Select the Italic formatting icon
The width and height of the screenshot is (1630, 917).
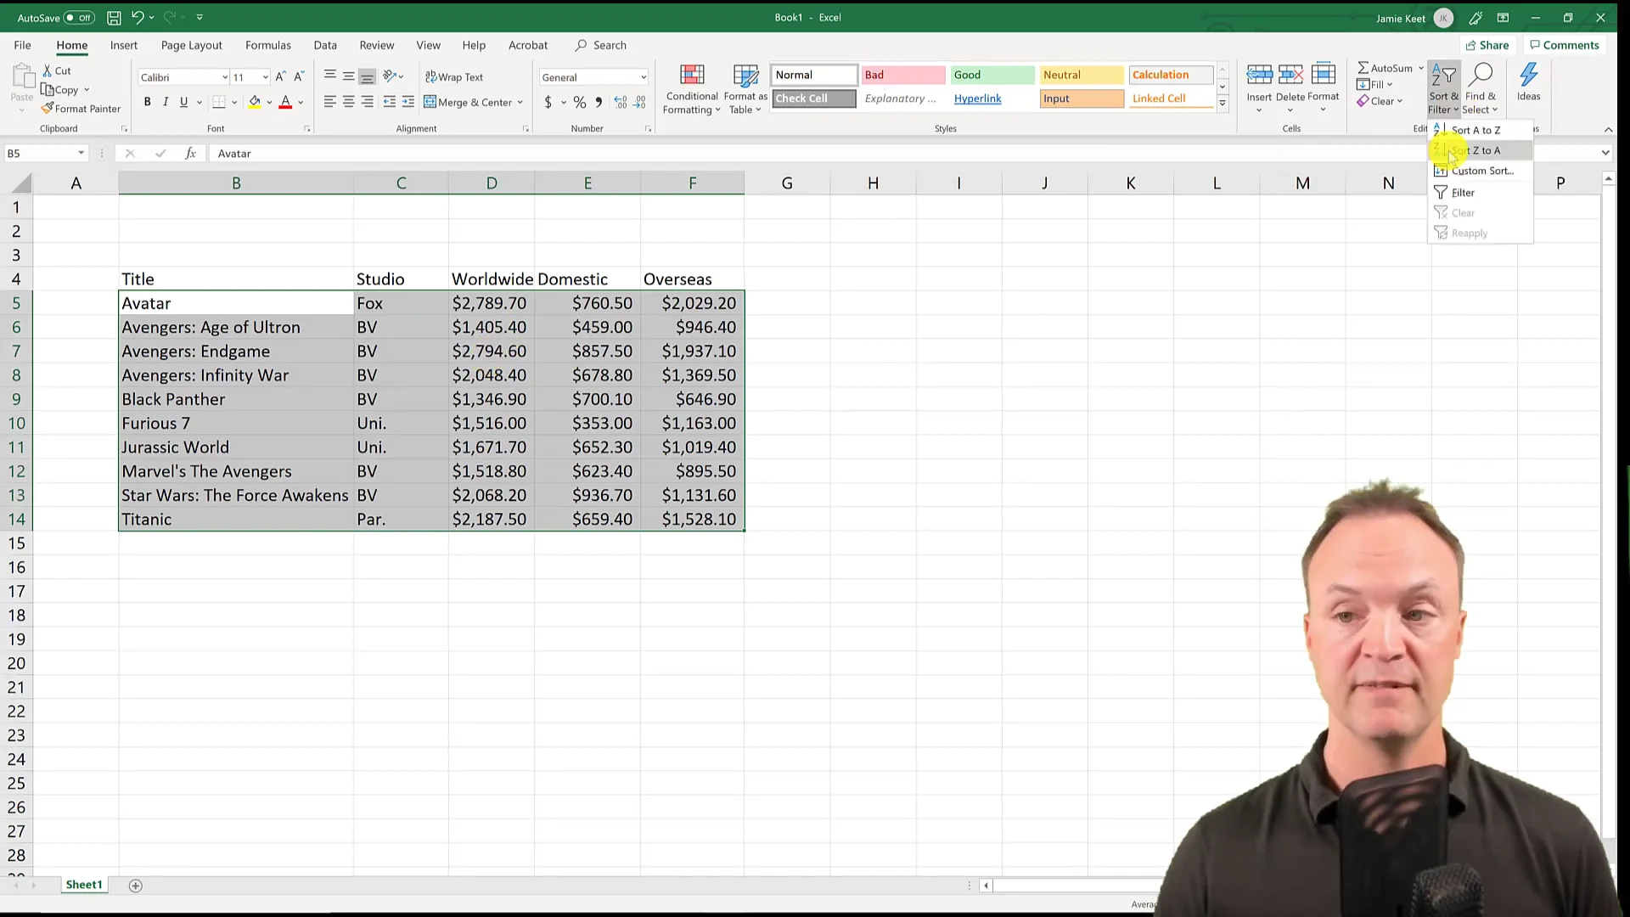click(x=166, y=102)
